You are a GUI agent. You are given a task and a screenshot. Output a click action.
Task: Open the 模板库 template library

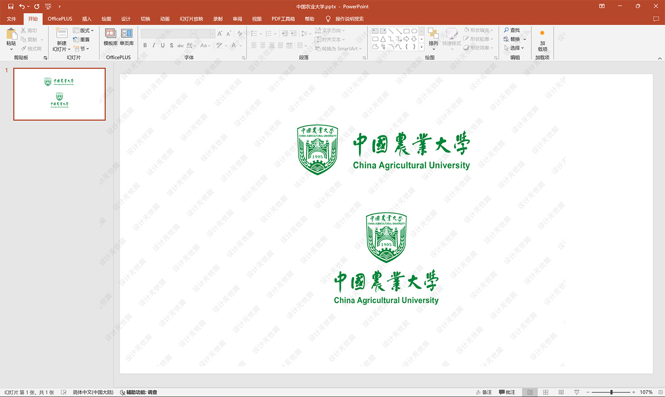(110, 37)
